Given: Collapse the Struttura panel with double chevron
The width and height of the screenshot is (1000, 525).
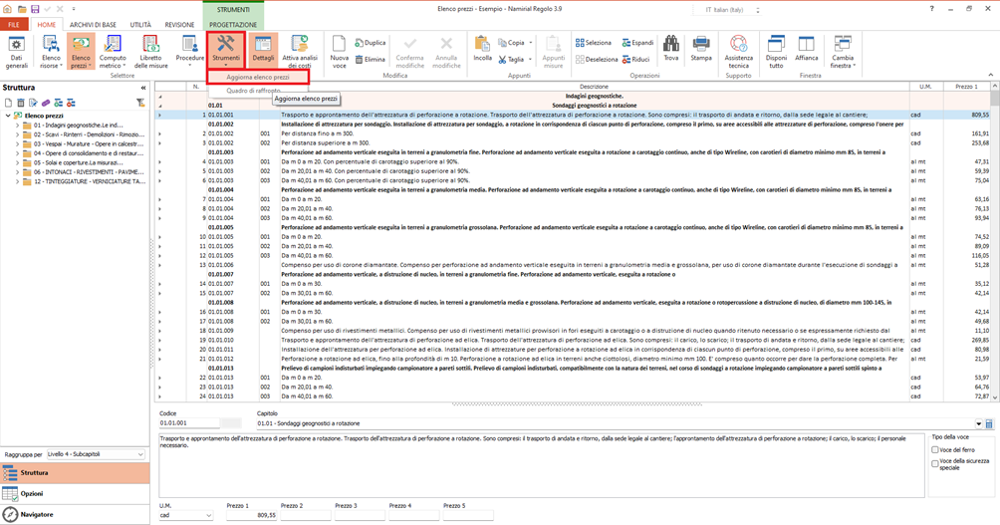Looking at the screenshot, I should [142, 88].
